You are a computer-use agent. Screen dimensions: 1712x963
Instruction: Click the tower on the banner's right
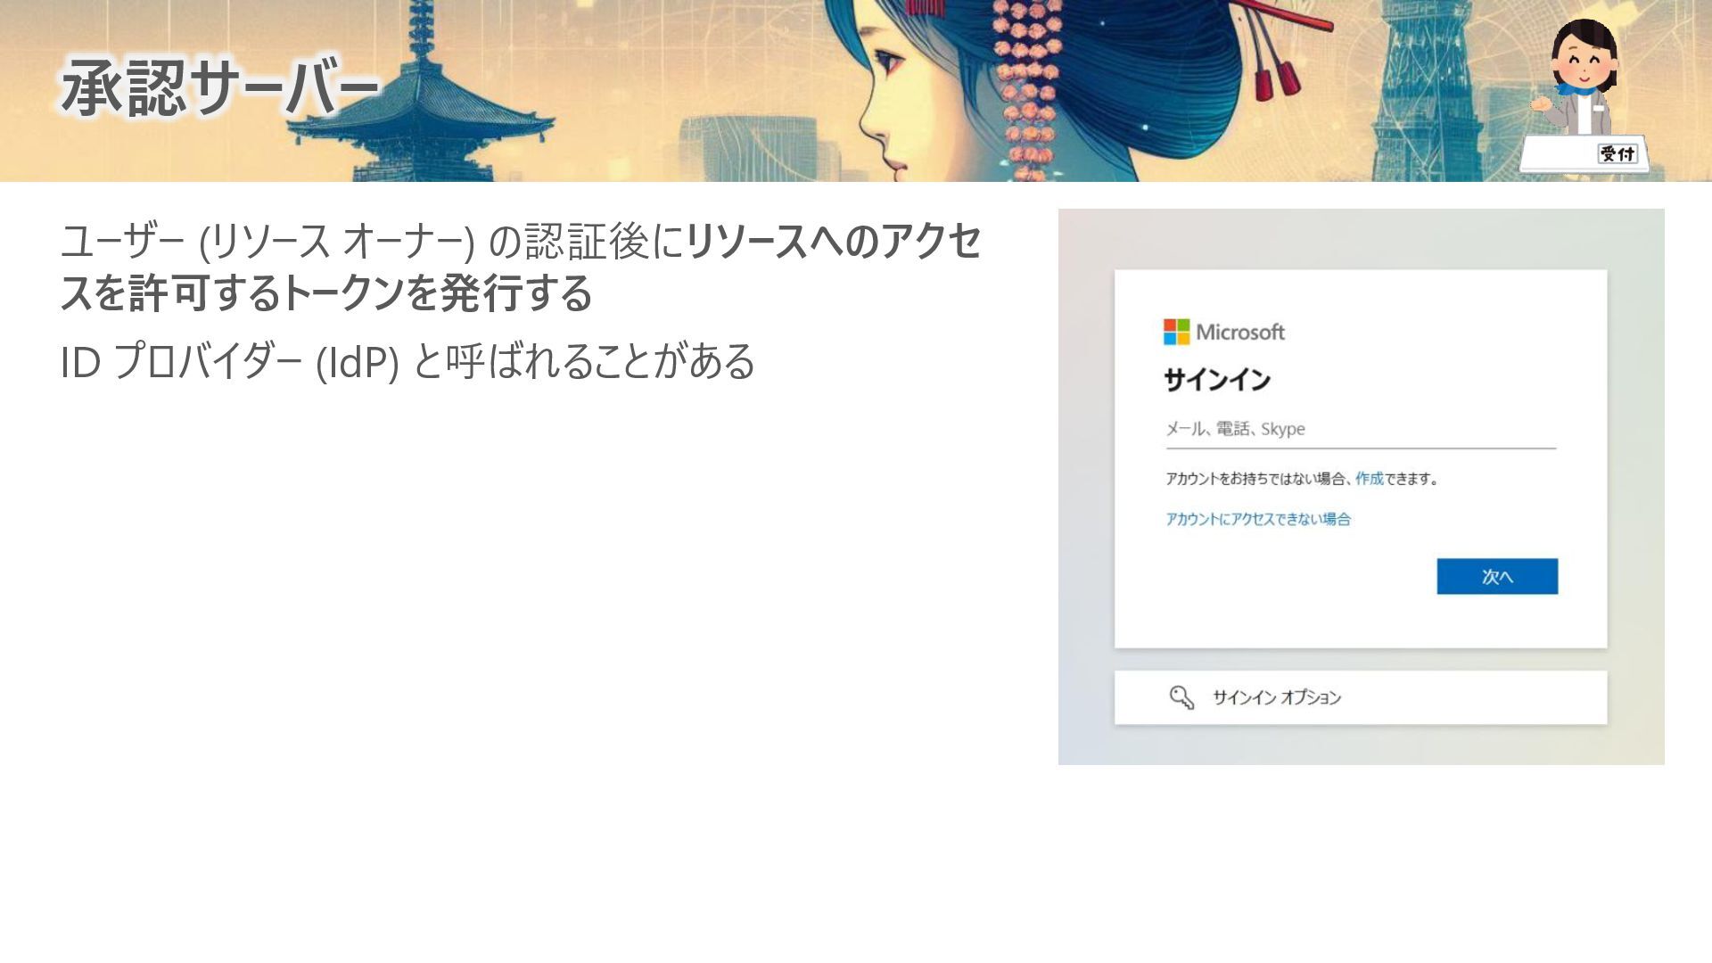1427,89
